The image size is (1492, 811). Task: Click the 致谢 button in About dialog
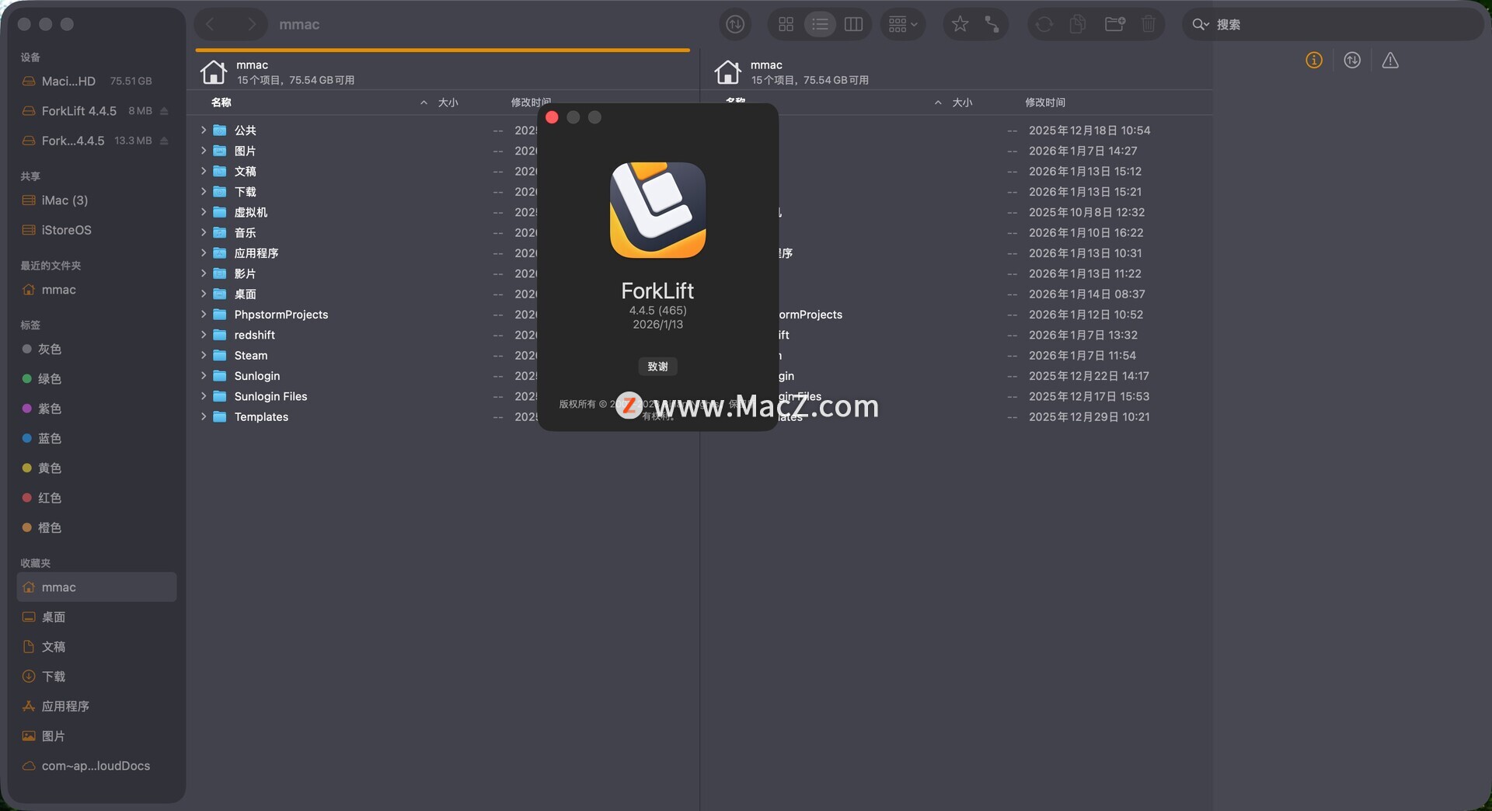[657, 367]
